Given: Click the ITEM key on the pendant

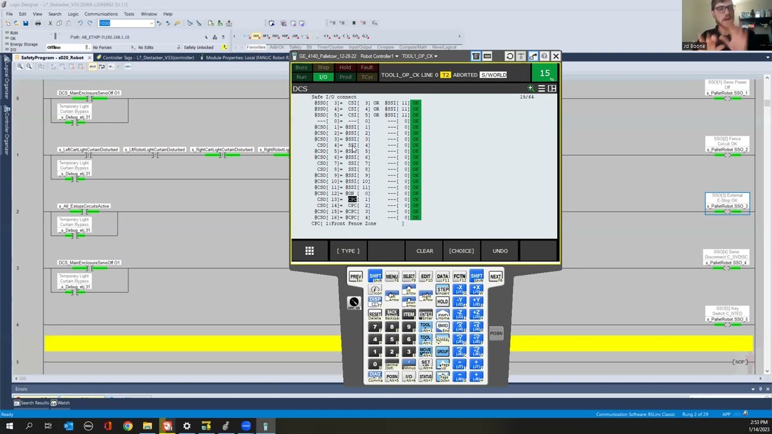Looking at the screenshot, I should click(x=408, y=315).
